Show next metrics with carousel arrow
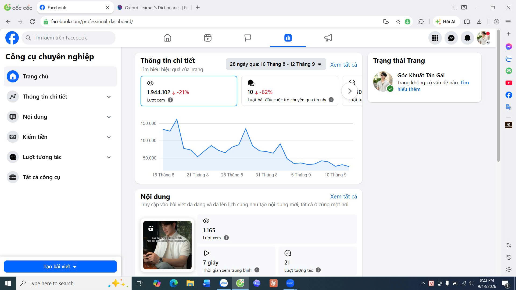 [350, 91]
